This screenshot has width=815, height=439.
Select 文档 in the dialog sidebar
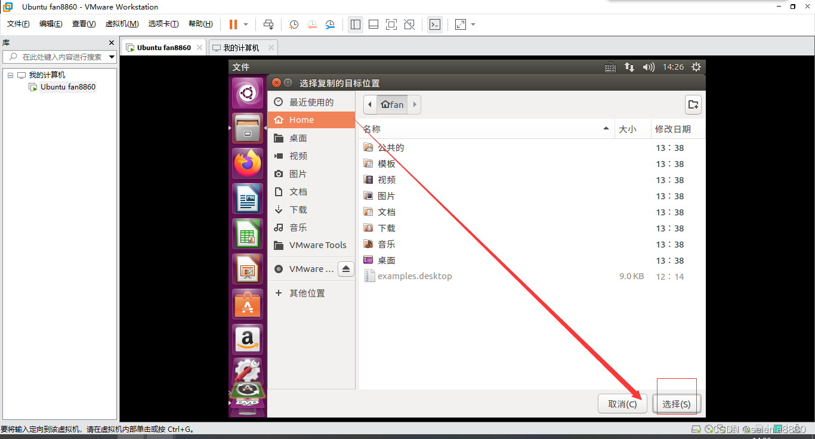point(311,191)
